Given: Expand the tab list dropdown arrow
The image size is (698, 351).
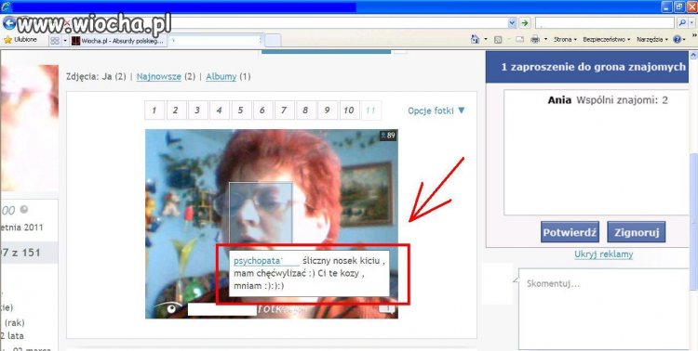Looking at the screenshot, I should pyautogui.click(x=65, y=41).
